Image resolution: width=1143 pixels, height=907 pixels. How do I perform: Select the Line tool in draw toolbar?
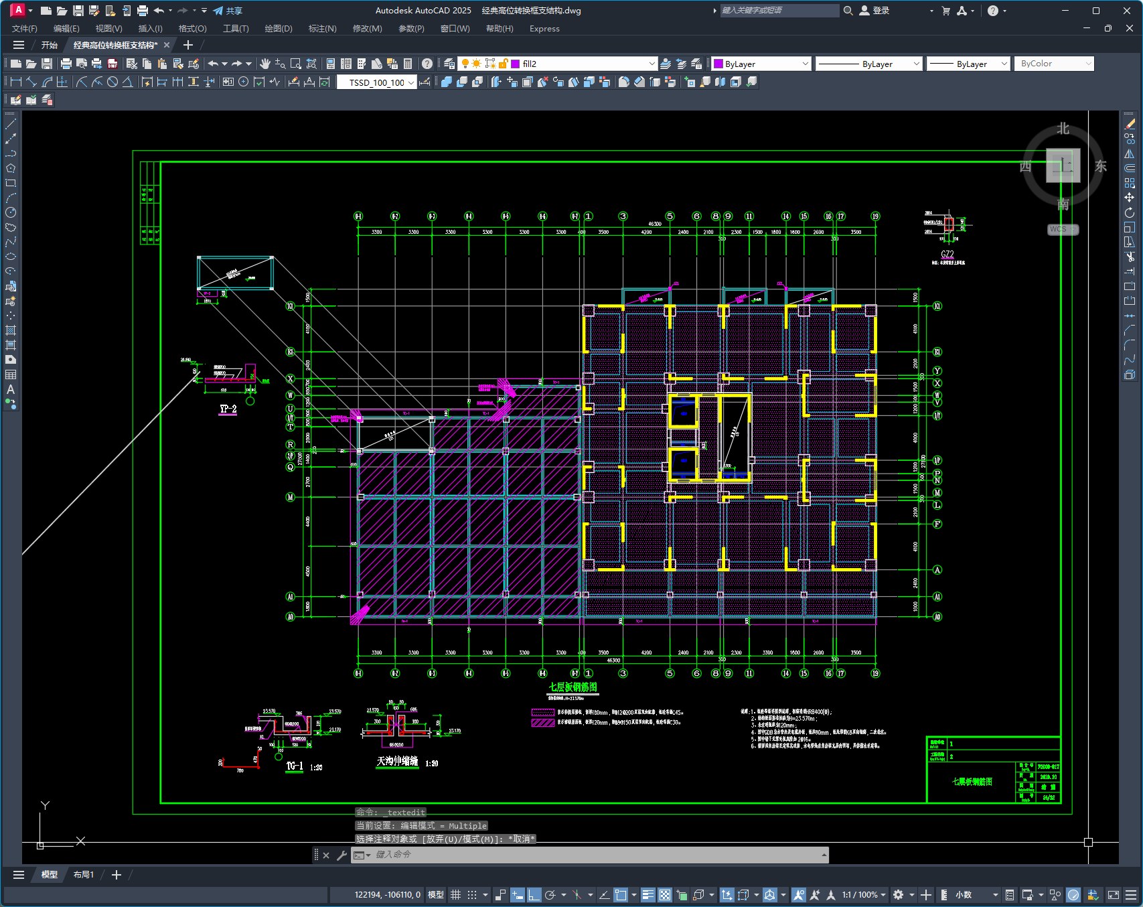11,124
